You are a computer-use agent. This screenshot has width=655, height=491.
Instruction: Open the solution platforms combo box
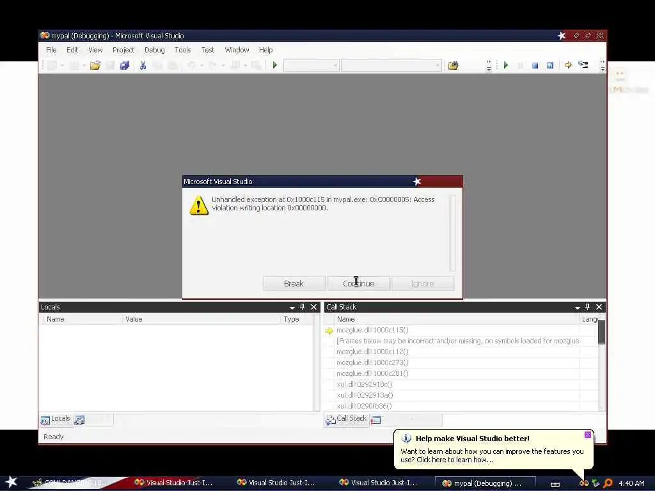pos(391,65)
